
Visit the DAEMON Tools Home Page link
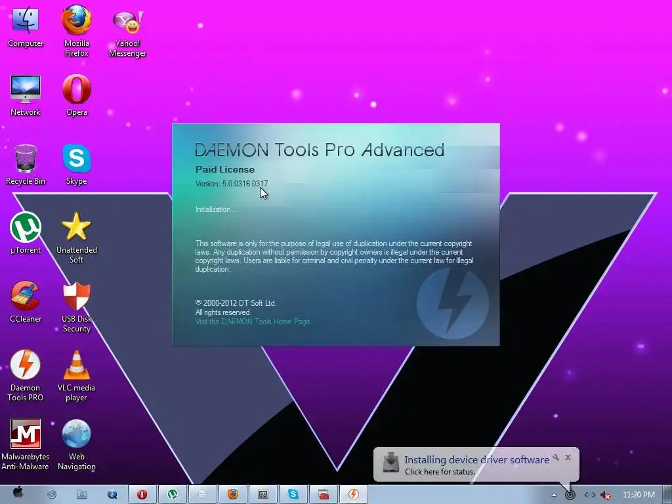click(253, 322)
